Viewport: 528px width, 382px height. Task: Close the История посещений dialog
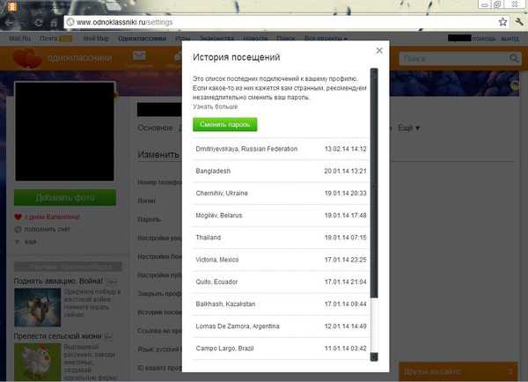click(379, 50)
